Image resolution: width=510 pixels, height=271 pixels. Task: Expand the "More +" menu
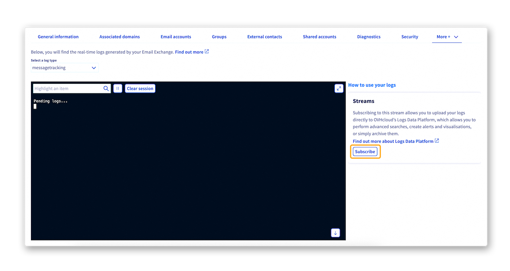pos(447,36)
